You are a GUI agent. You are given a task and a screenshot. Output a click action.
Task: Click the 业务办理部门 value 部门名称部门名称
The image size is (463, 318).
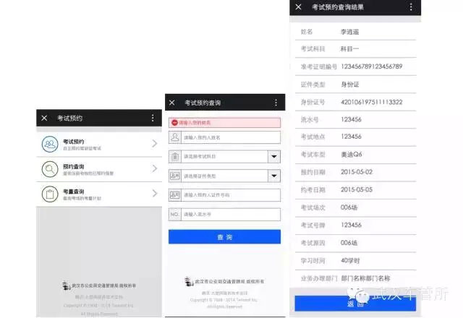[365, 278]
